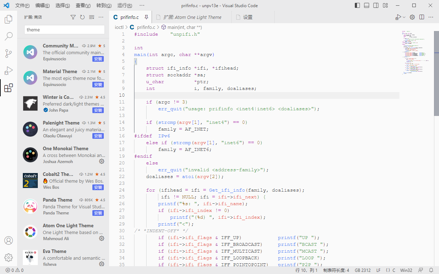Open the Eva Theme extension entry
The height and width of the screenshot is (274, 439).
tap(63, 257)
